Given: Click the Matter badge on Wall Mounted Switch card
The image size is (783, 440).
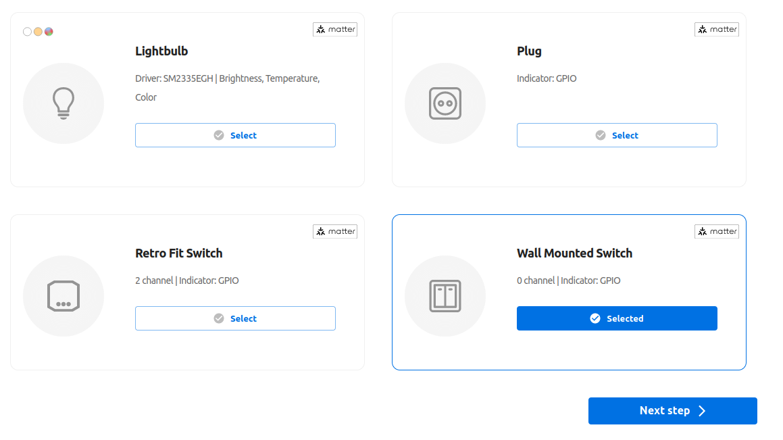Looking at the screenshot, I should pyautogui.click(x=717, y=231).
